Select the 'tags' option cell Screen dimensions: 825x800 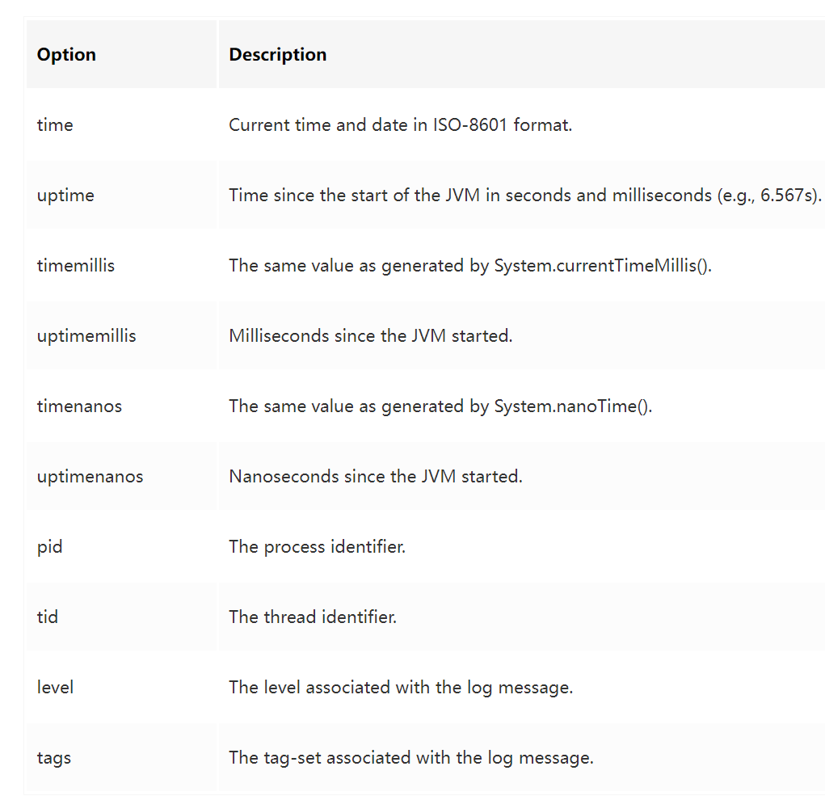point(121,757)
